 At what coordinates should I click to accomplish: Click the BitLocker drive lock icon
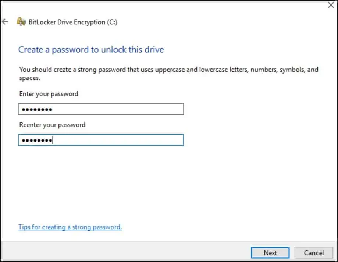coord(21,22)
